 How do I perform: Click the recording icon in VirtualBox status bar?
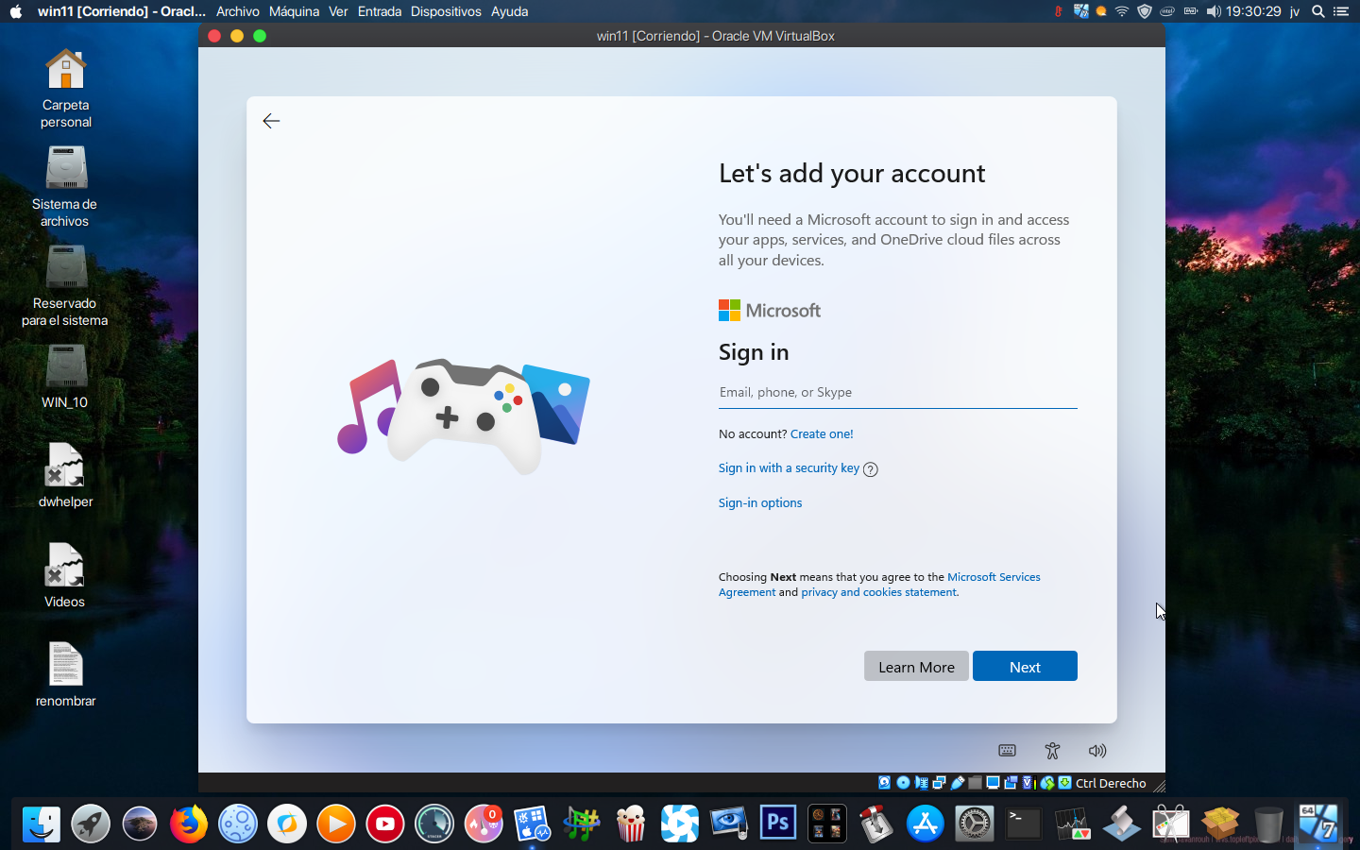[1011, 783]
